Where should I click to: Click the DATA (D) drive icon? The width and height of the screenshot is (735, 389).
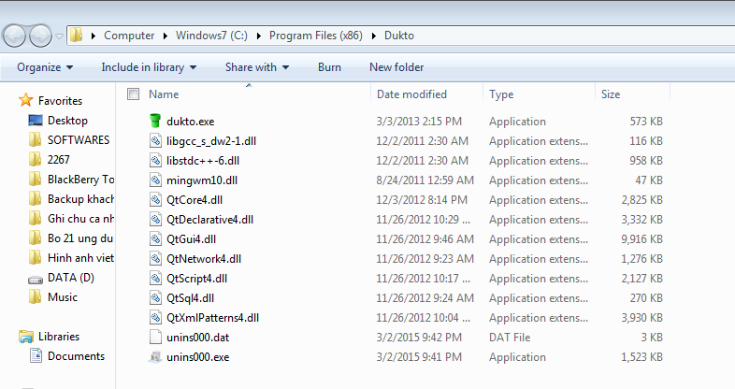coord(36,280)
